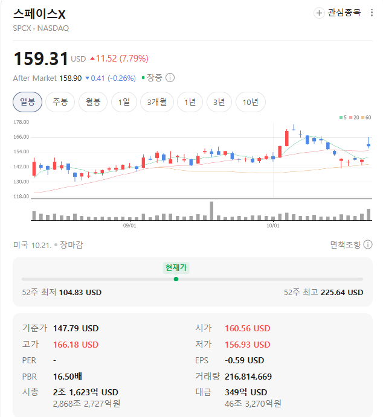
Task: Click the 기준가 147.79 USD value
Action: point(76,328)
